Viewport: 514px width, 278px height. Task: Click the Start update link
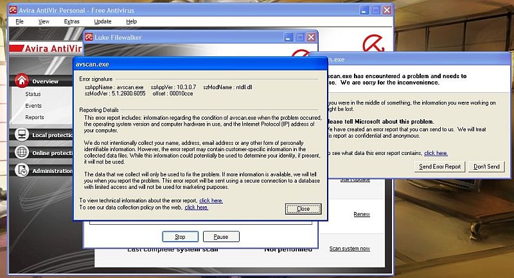point(355,180)
